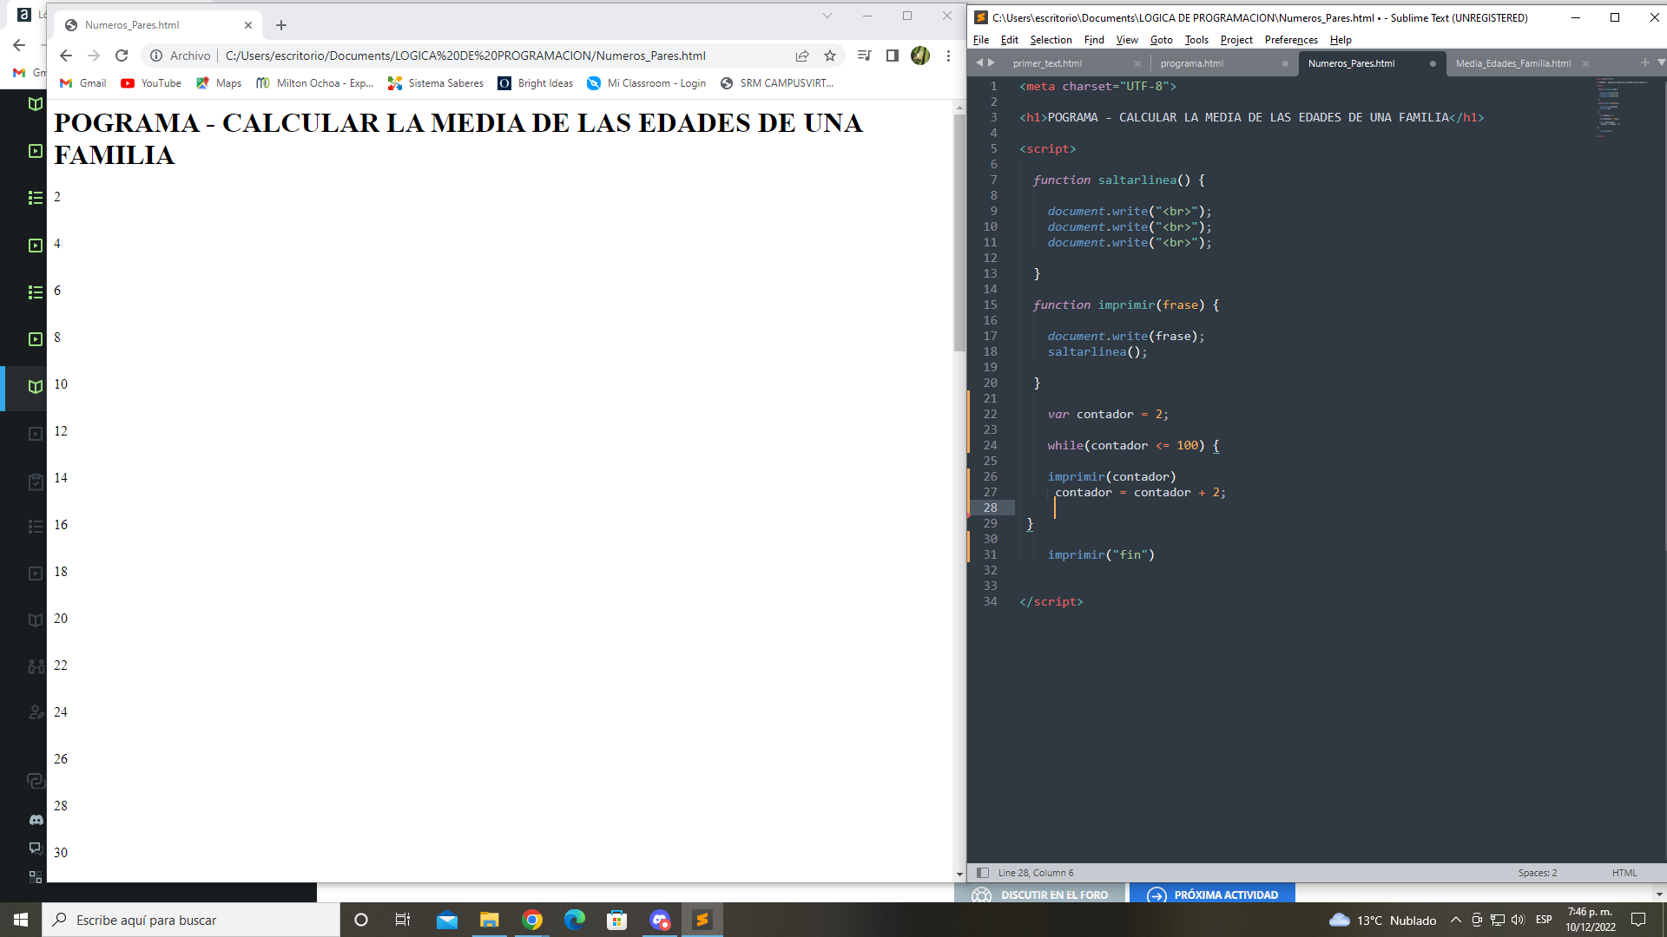The image size is (1667, 937).
Task: Go to previous tab with left arrow
Action: click(x=979, y=62)
